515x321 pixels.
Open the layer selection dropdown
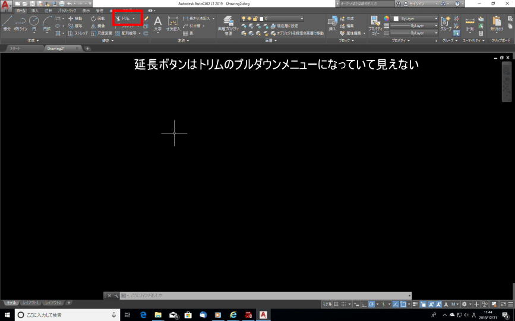pyautogui.click(x=272, y=19)
